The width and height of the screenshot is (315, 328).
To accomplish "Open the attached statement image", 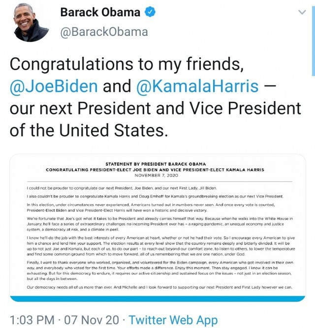I will pyautogui.click(x=157, y=228).
